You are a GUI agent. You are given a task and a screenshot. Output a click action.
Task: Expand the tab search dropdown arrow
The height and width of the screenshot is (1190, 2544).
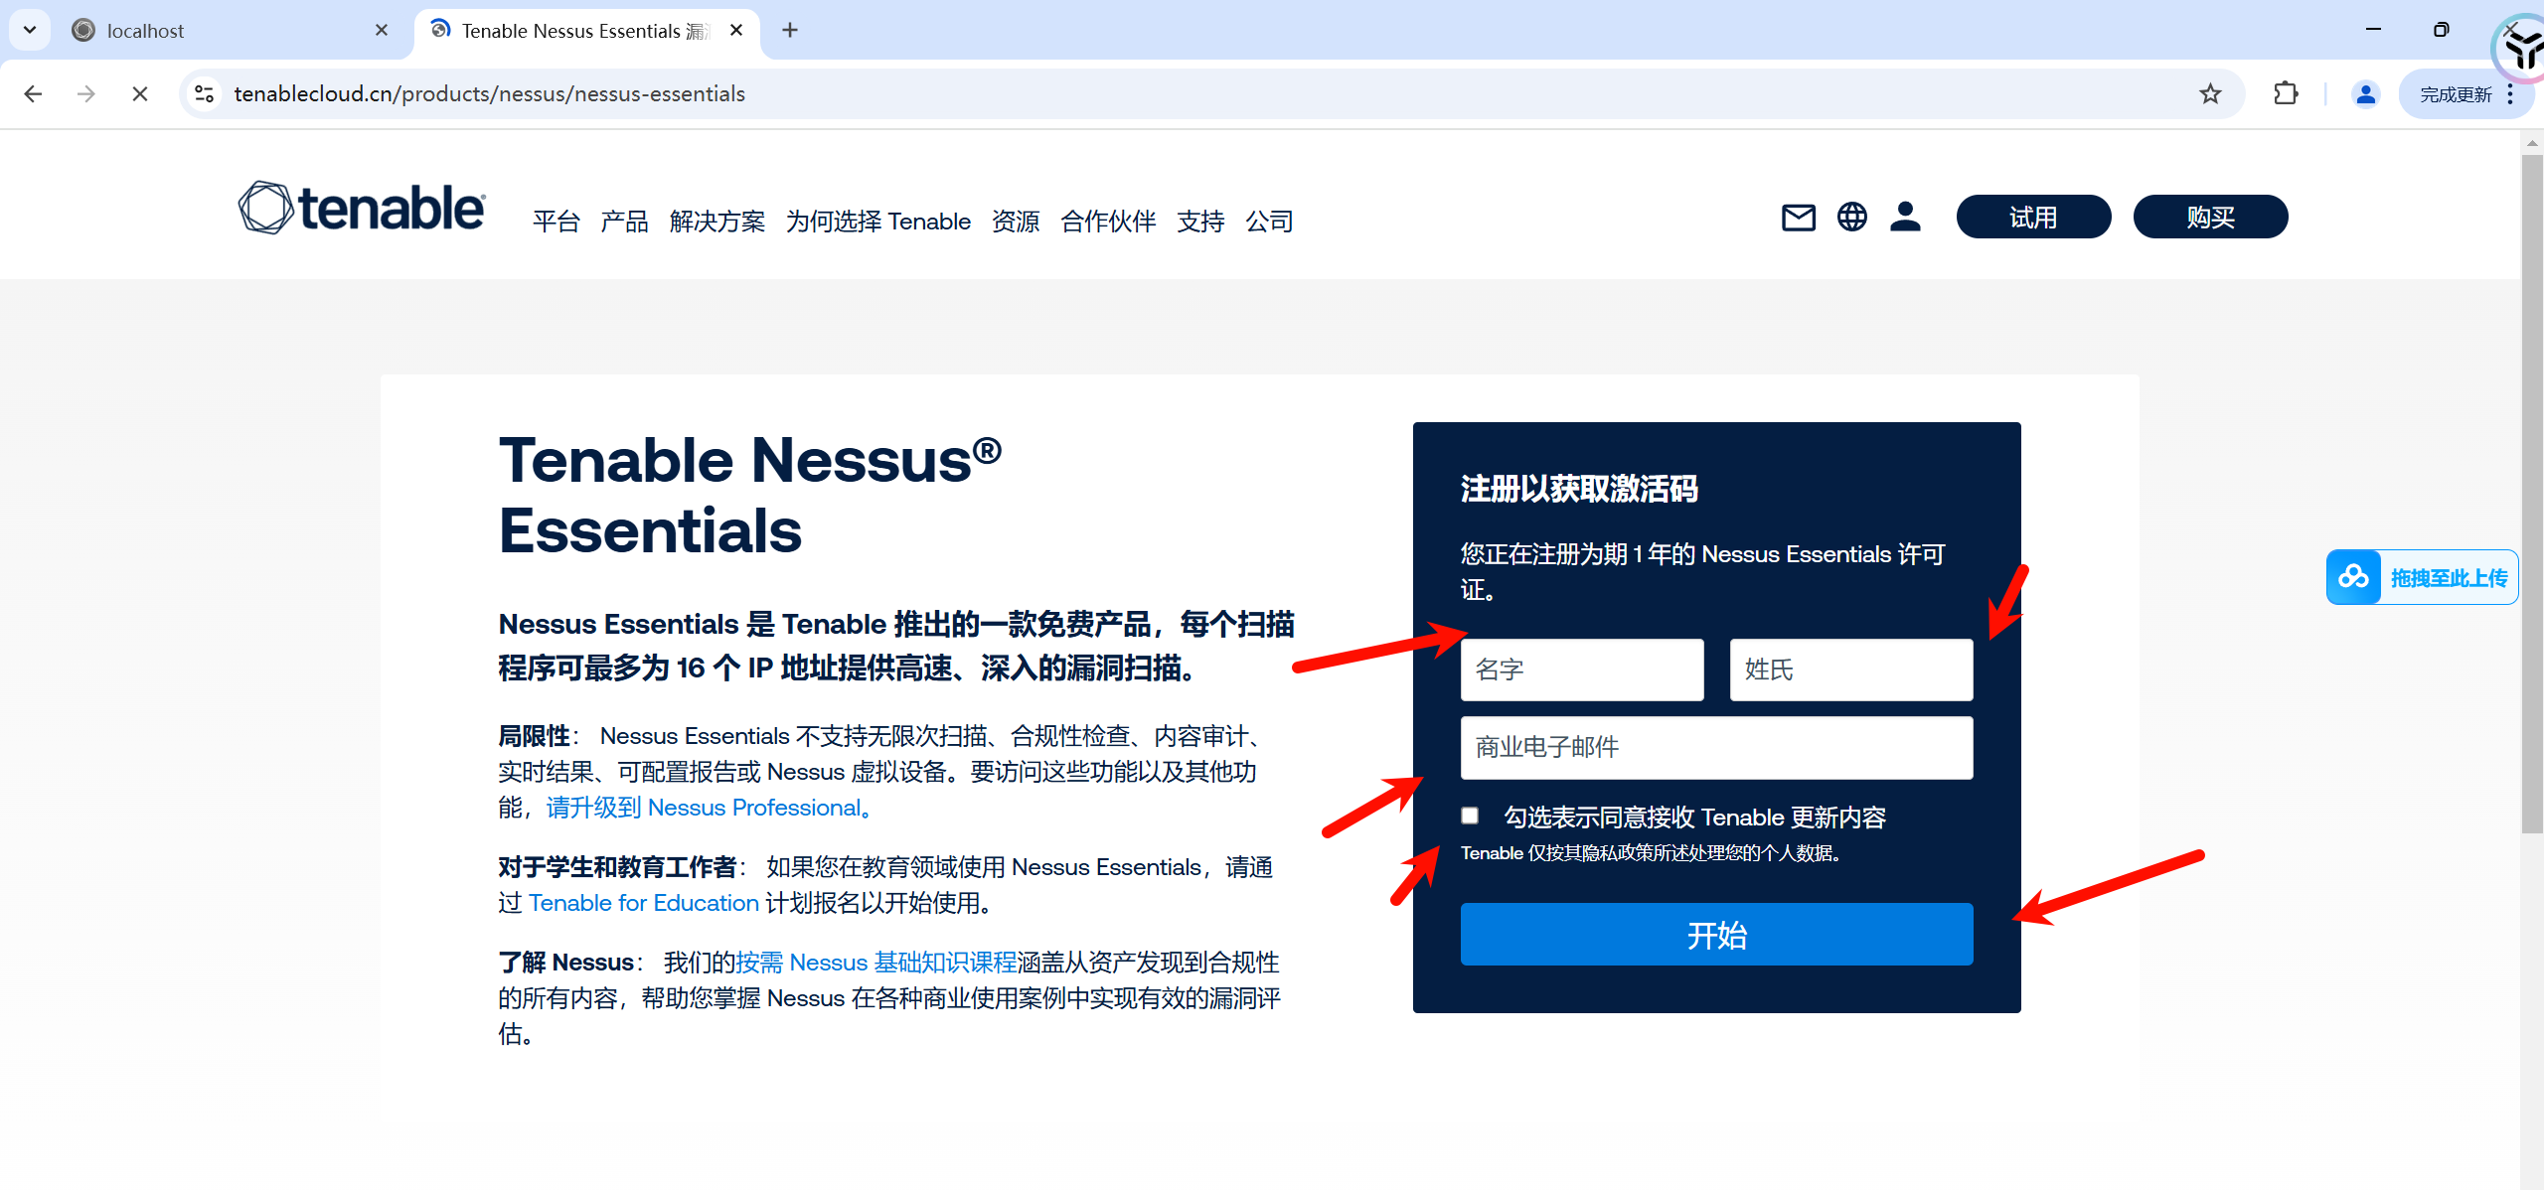(x=30, y=30)
